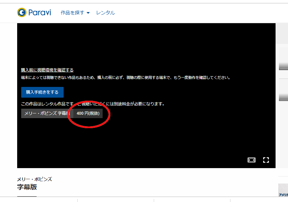Toggle the wide theater mode icon
The height and width of the screenshot is (202, 288).
[251, 160]
